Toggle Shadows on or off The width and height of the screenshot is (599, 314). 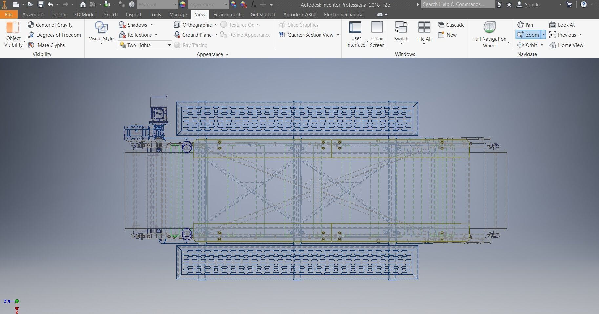[x=133, y=25]
